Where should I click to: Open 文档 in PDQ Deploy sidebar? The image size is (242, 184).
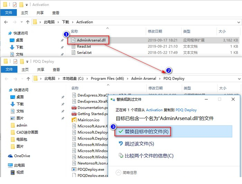click(17, 111)
